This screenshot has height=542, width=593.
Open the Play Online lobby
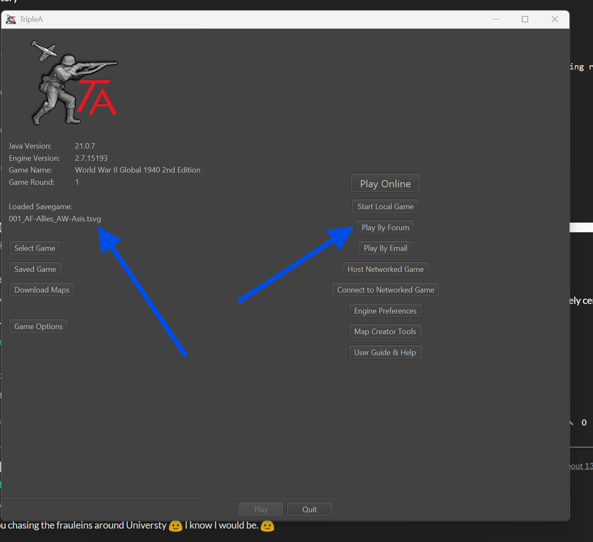pos(385,183)
